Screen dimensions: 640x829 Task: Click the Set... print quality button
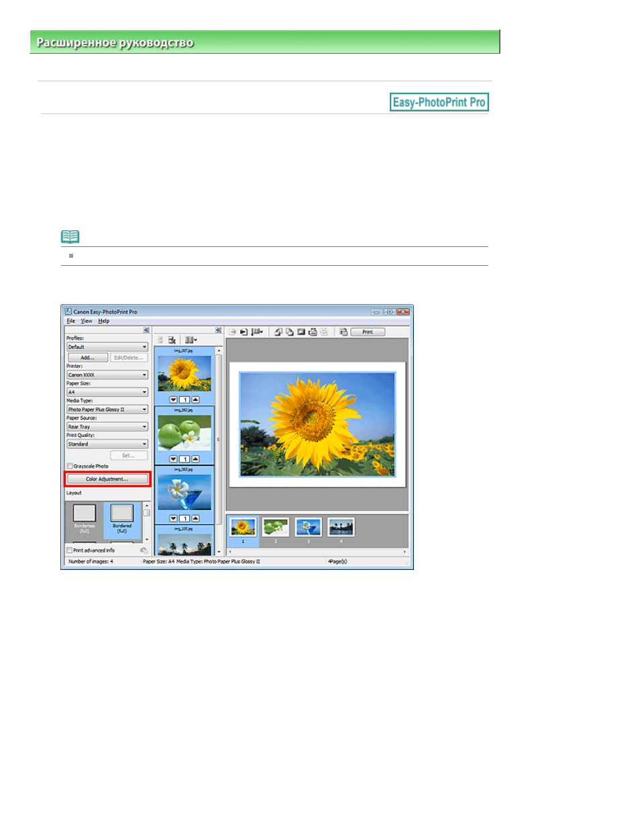point(128,456)
